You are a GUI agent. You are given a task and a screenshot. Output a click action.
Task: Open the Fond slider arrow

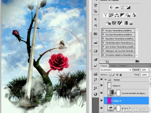click(149, 75)
